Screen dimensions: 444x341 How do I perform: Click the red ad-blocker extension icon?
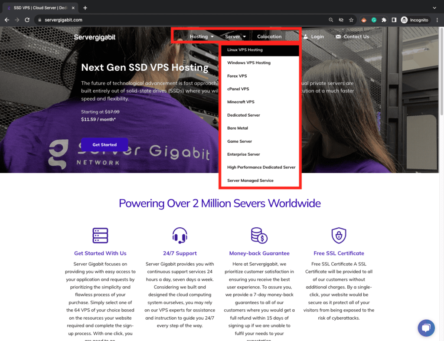(x=363, y=20)
